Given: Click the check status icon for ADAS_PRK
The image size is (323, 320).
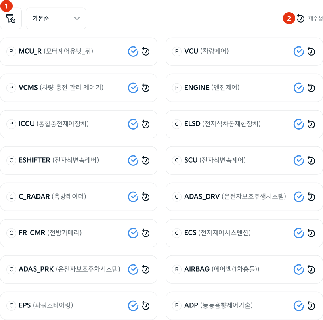Looking at the screenshot, I should [x=133, y=269].
